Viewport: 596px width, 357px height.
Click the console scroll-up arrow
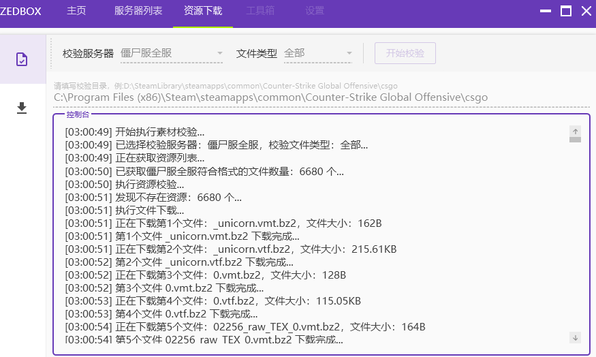point(575,131)
